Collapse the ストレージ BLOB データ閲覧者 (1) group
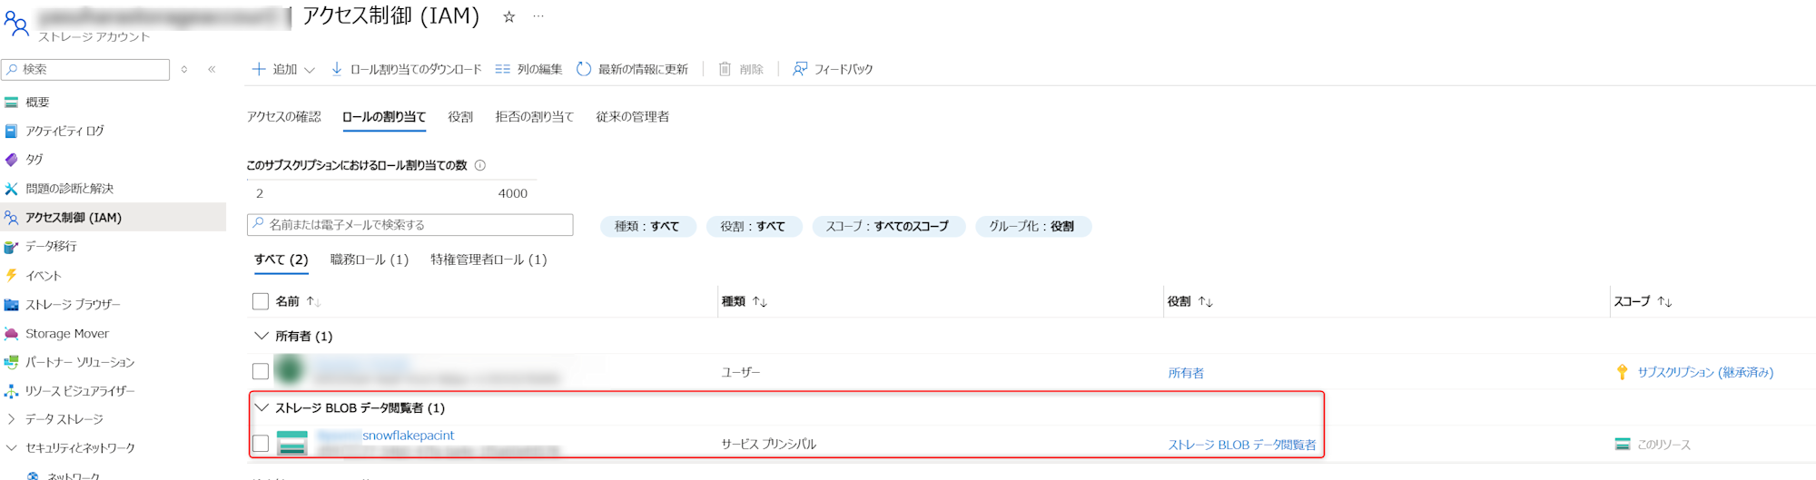The image size is (1816, 480). 262,407
